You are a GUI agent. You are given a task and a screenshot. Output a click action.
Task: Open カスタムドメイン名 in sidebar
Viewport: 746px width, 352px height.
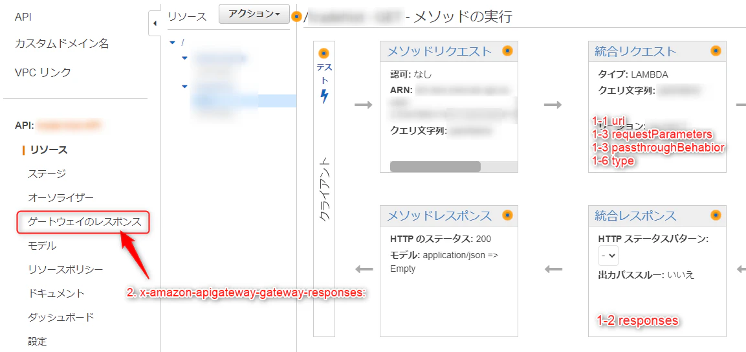62,44
